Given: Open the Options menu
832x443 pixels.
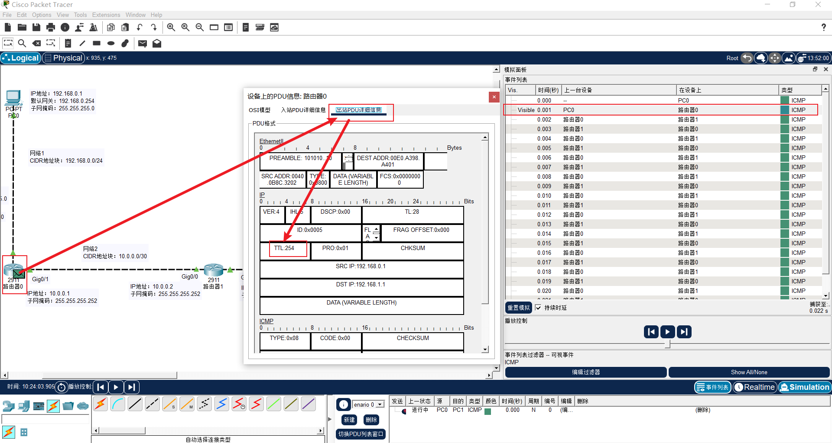Looking at the screenshot, I should pyautogui.click(x=42, y=15).
